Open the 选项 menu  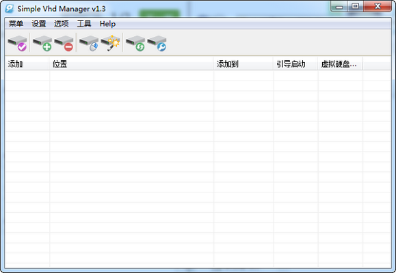point(61,24)
